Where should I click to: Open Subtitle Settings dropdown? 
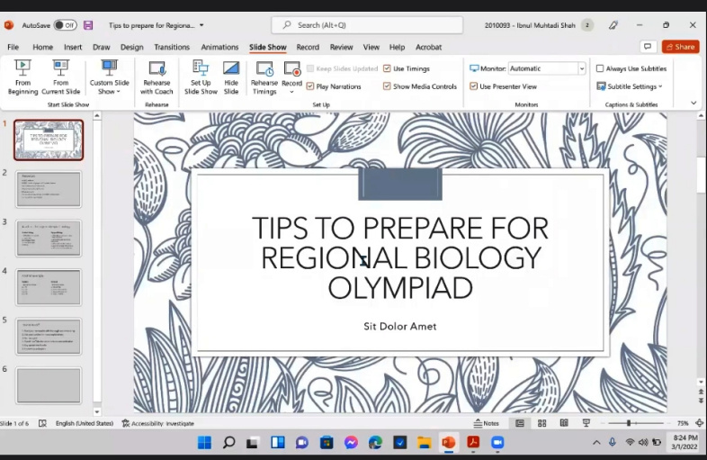630,86
